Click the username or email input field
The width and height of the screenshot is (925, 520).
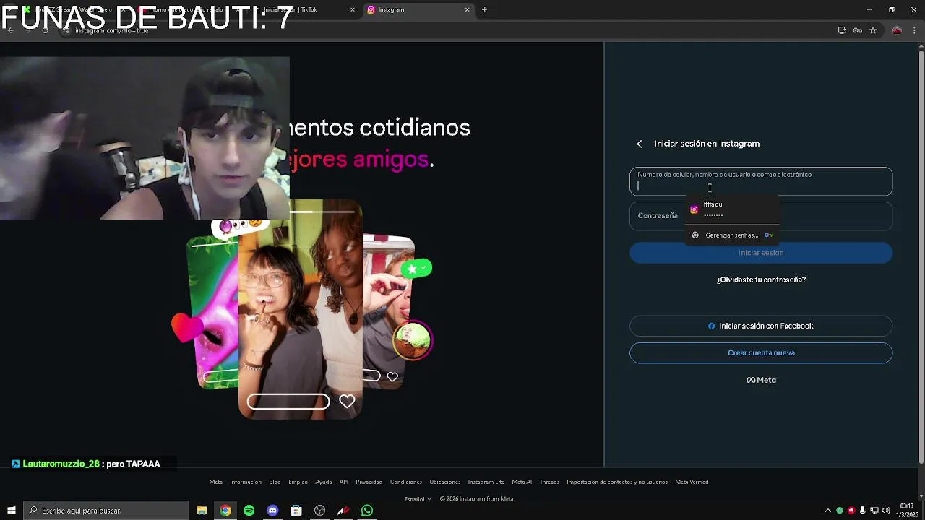point(761,181)
